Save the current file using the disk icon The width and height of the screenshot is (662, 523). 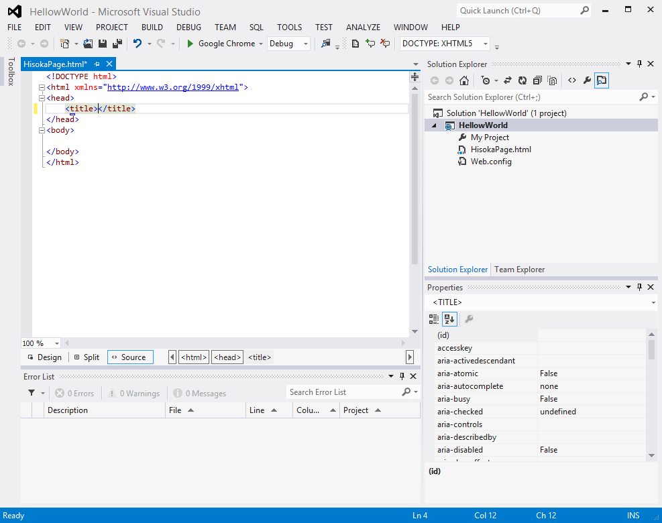(102, 44)
